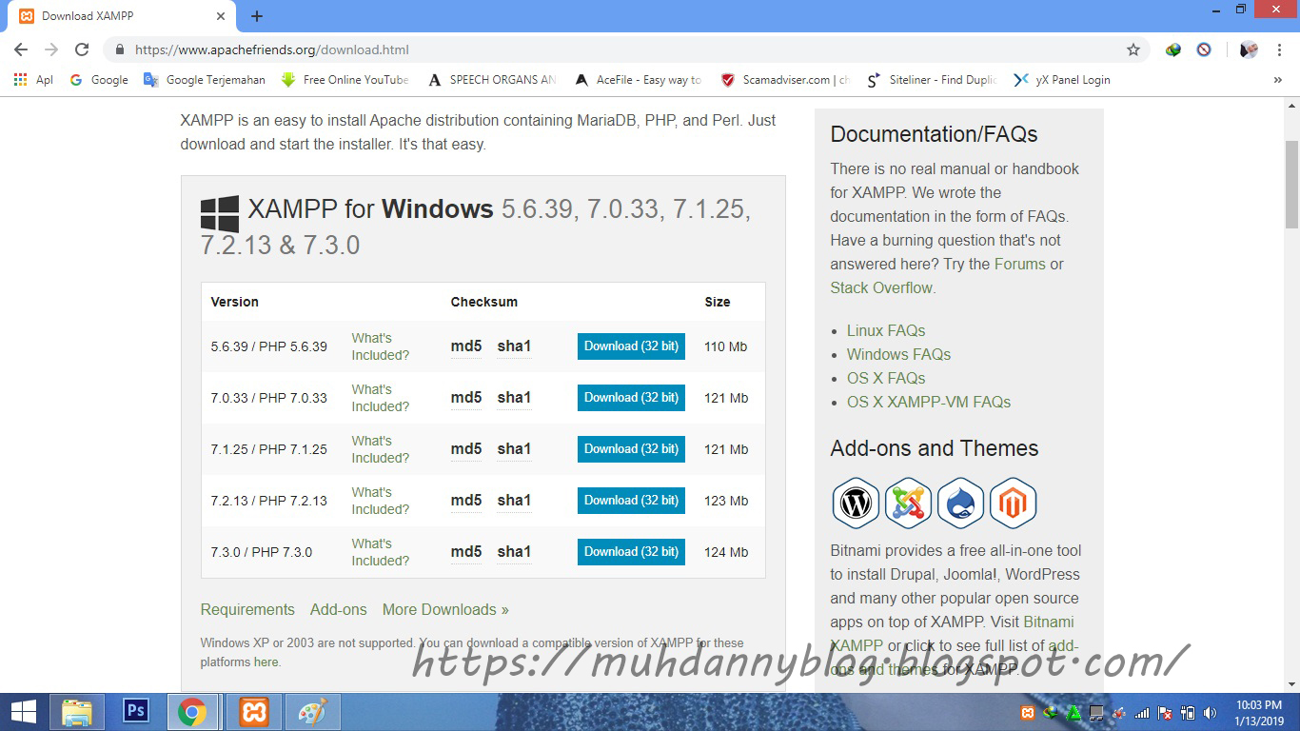Download 32 bit for version 7.2.13
Viewport: 1300px width, 731px height.
(x=631, y=501)
